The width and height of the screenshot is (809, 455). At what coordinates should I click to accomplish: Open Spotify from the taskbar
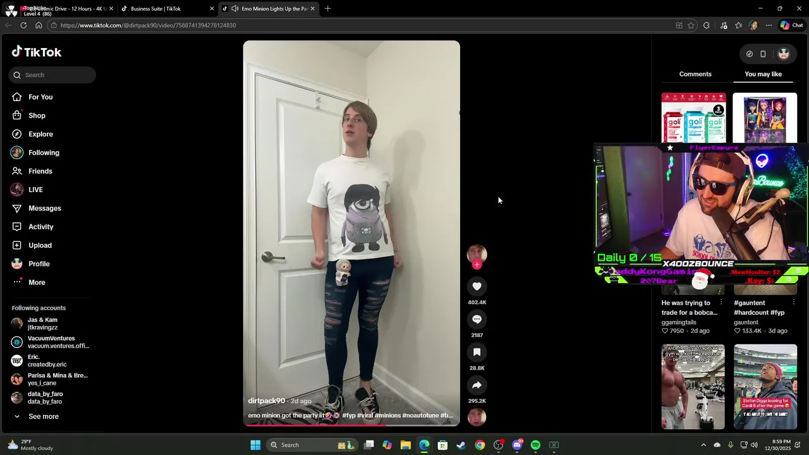(x=535, y=445)
